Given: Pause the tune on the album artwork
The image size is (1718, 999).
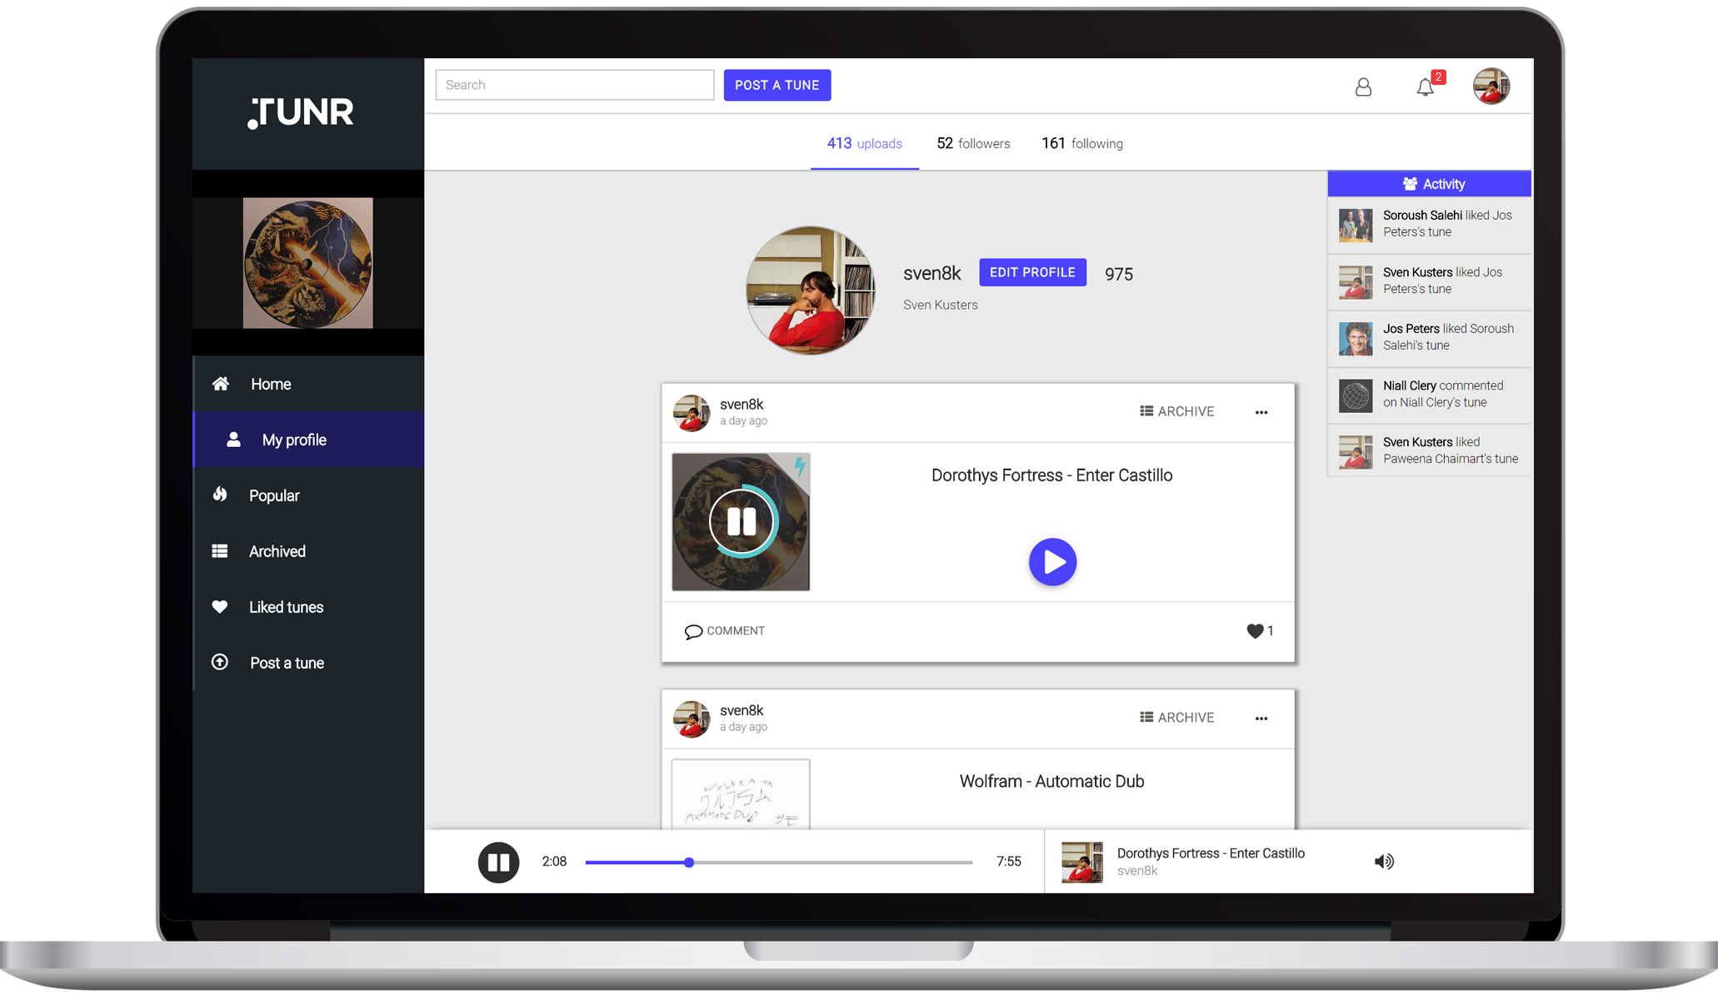Looking at the screenshot, I should (741, 522).
